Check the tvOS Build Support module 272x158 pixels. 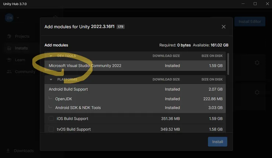point(51,129)
